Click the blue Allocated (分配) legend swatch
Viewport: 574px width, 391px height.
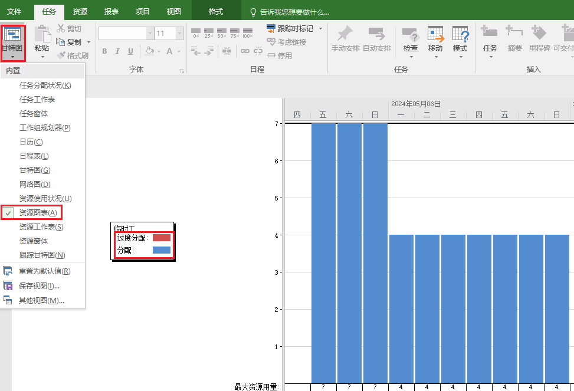coord(162,250)
